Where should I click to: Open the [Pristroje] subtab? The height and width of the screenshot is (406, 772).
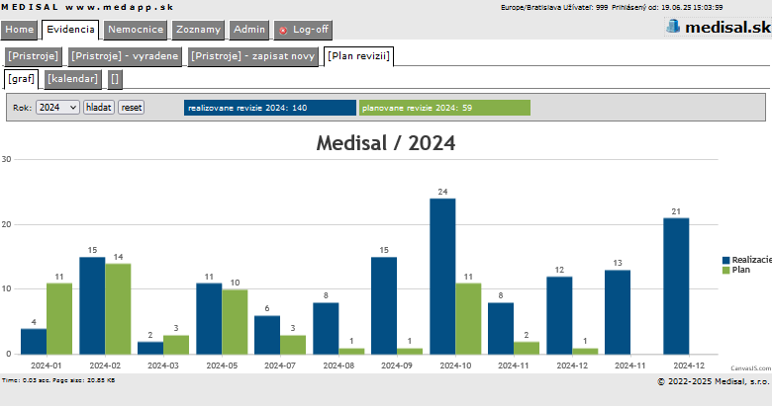33,56
